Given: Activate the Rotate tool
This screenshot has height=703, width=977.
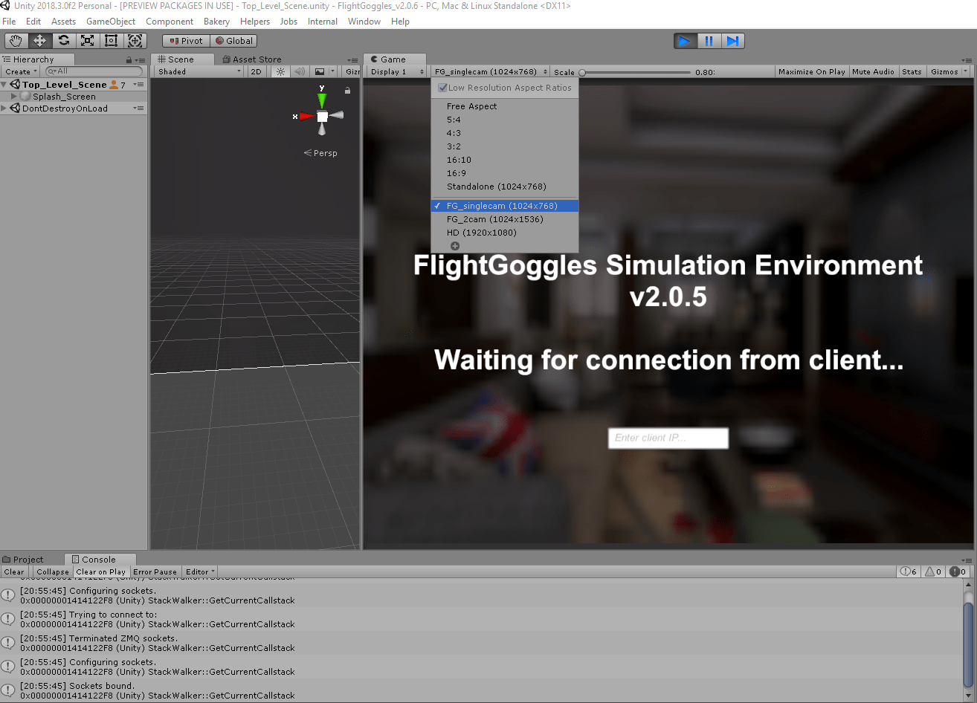Looking at the screenshot, I should pos(62,40).
